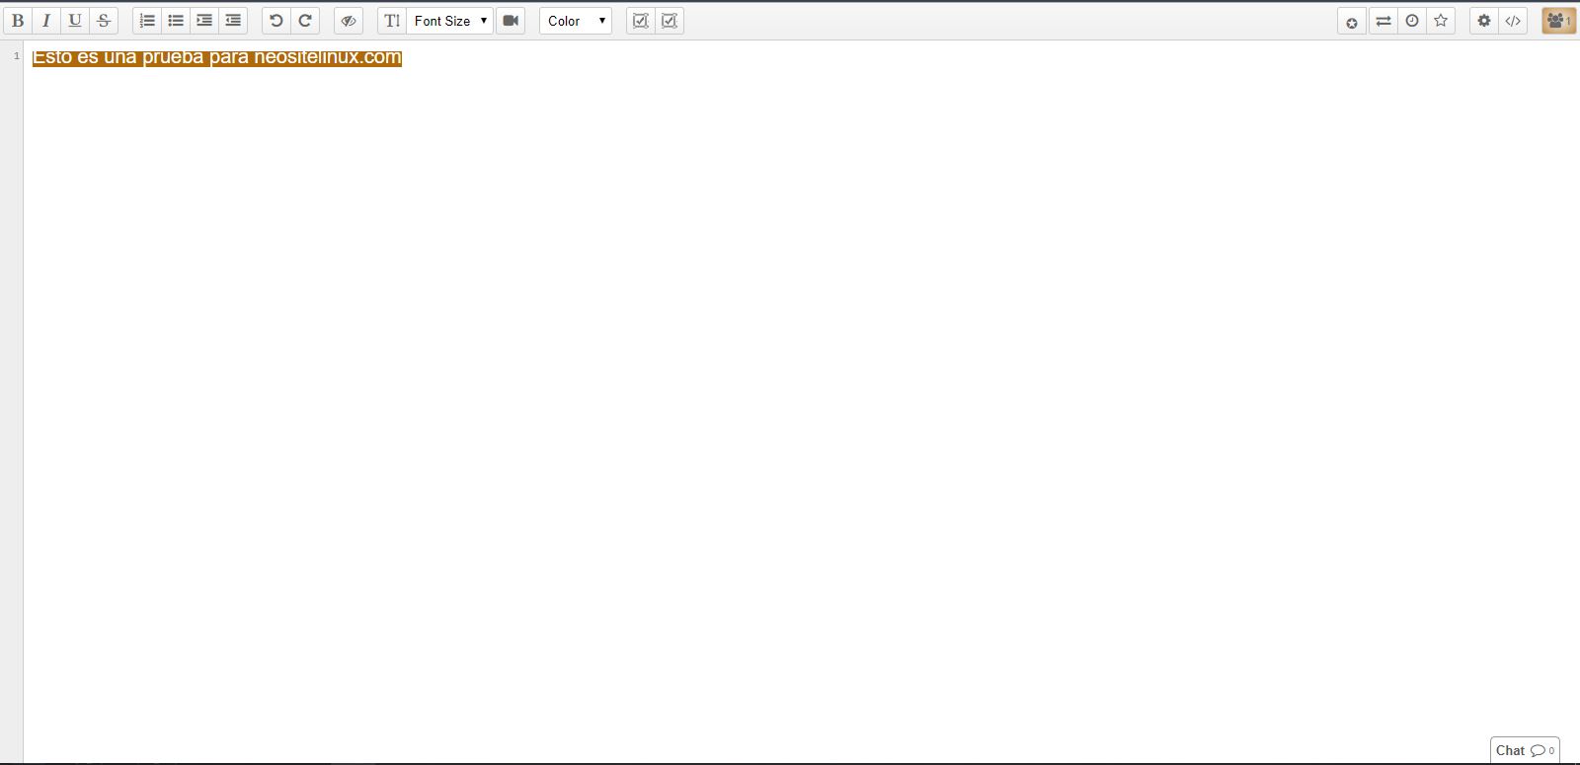Toggle bold formatting
The image size is (1580, 765).
[18, 21]
